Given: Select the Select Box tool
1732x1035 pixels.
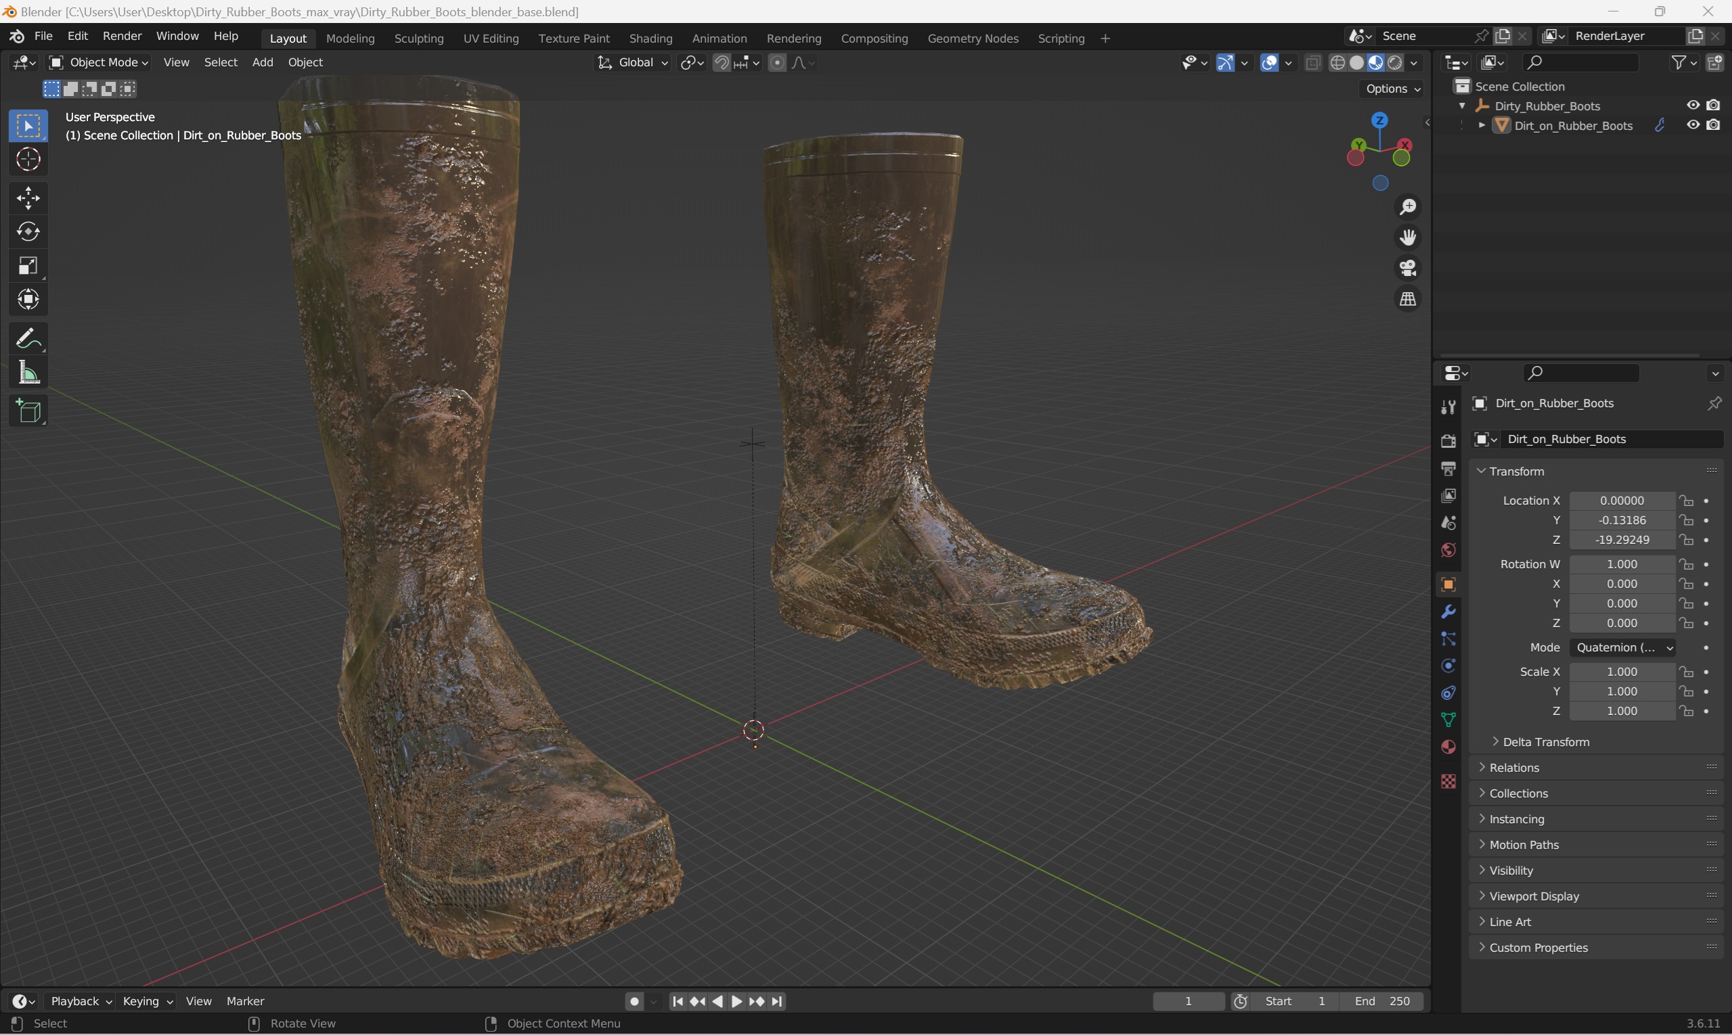Looking at the screenshot, I should pos(28,126).
